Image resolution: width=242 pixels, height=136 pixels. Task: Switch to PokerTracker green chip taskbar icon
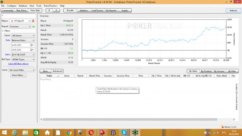[135, 133]
